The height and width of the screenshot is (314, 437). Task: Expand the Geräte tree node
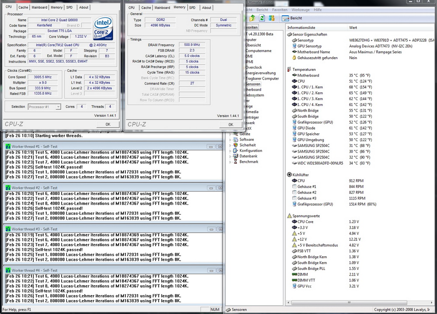(x=230, y=134)
